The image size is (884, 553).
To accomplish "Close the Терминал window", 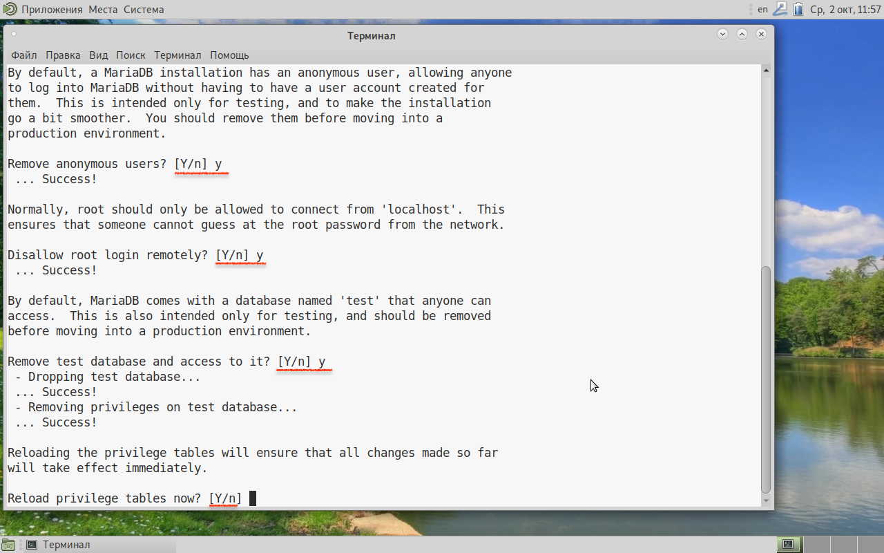I will pos(761,34).
